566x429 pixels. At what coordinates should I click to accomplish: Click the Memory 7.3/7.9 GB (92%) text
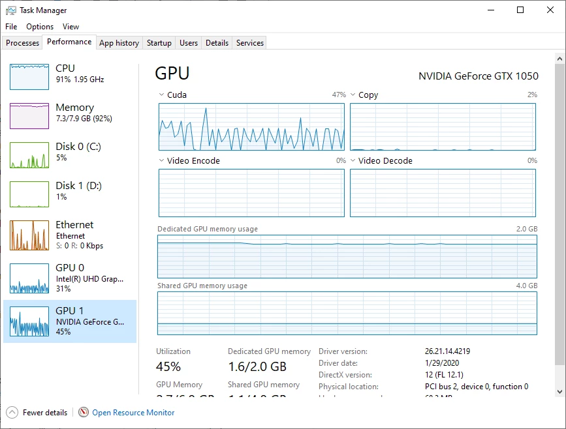click(84, 119)
